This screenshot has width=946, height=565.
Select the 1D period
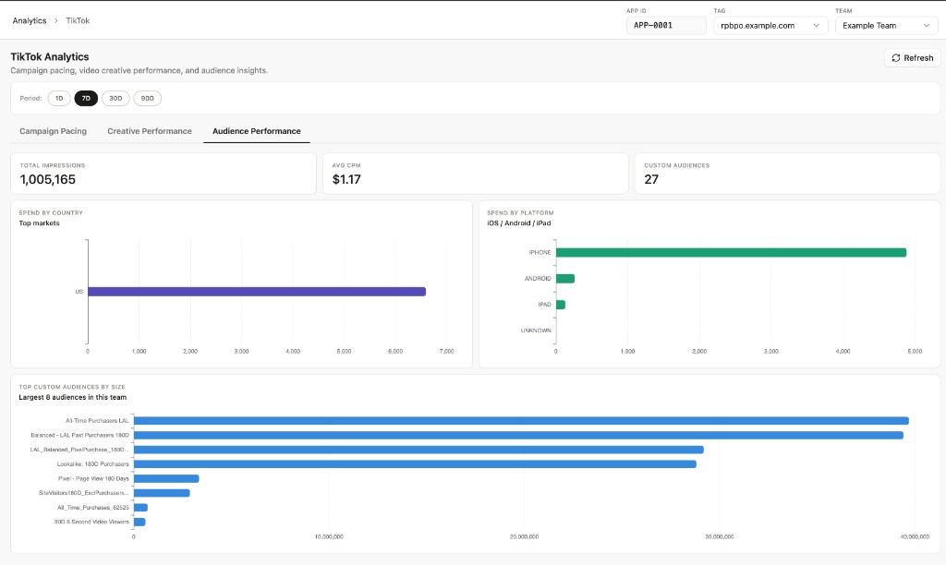(x=59, y=98)
